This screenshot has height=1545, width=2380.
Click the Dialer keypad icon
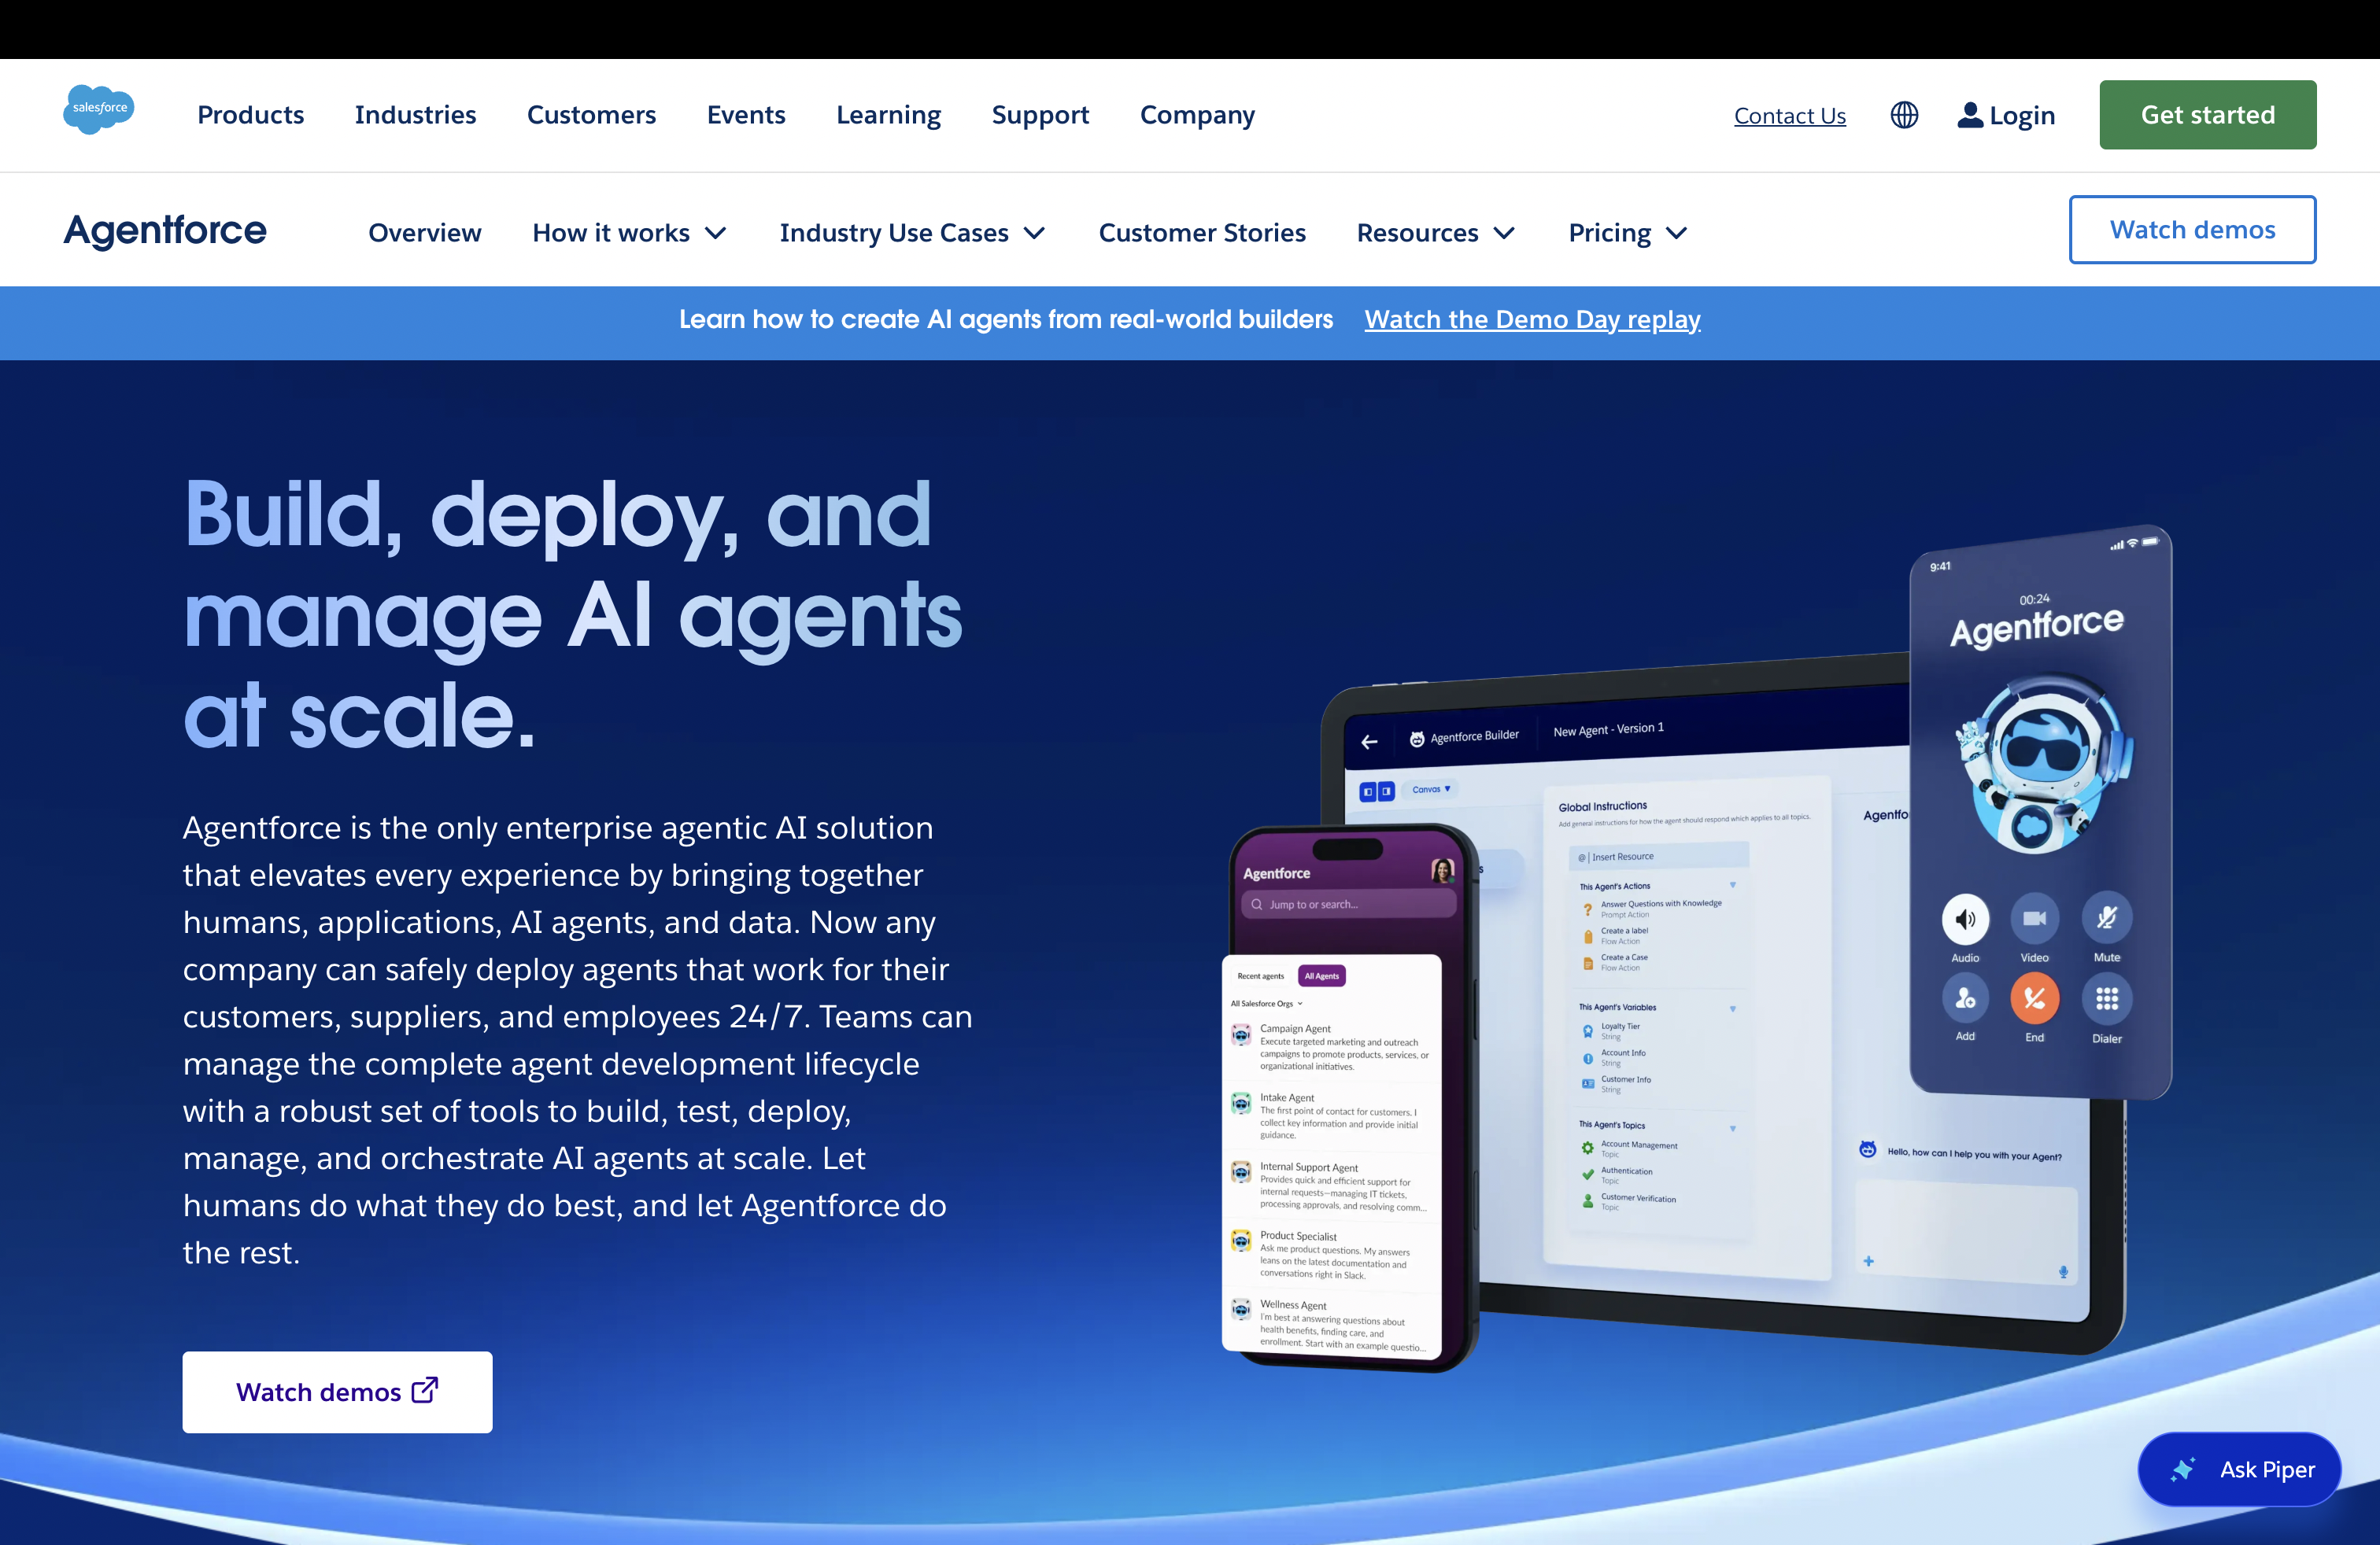tap(2106, 999)
